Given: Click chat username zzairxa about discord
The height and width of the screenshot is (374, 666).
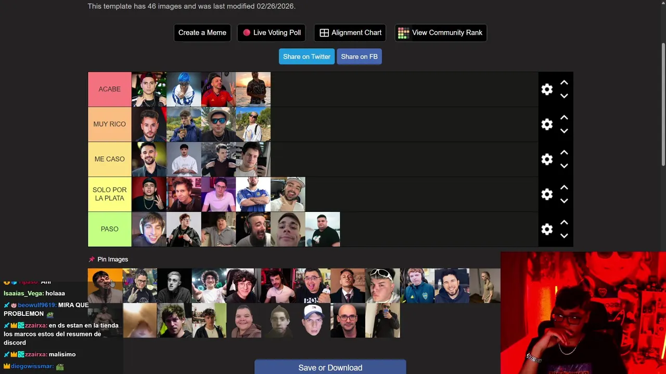Looking at the screenshot, I should pyautogui.click(x=36, y=326).
